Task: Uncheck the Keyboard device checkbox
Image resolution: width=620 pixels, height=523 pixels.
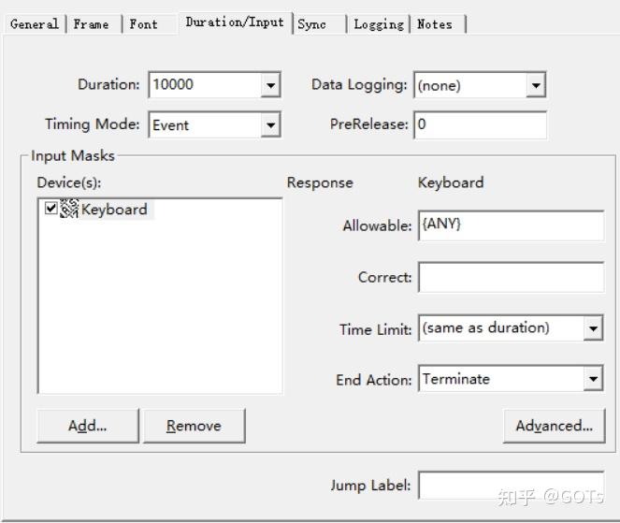Action: click(x=50, y=209)
